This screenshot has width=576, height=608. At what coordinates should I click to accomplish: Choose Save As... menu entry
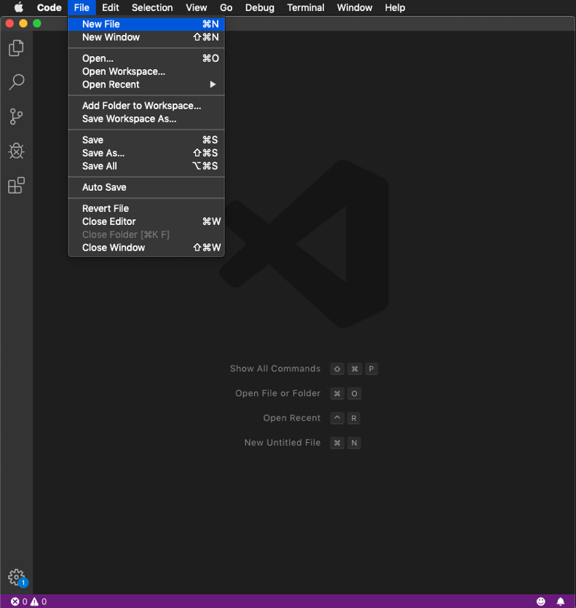(146, 153)
